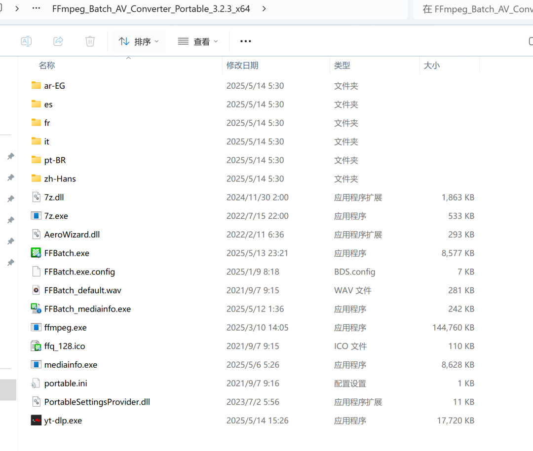
Task: Select the zh-Hans folder icon
Action: (36, 178)
